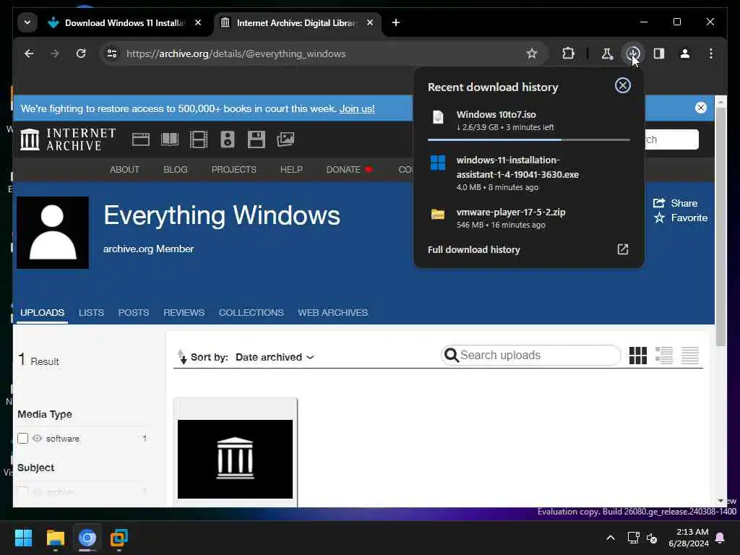Toggle sort direction arrows
The width and height of the screenshot is (740, 555).
(x=182, y=357)
